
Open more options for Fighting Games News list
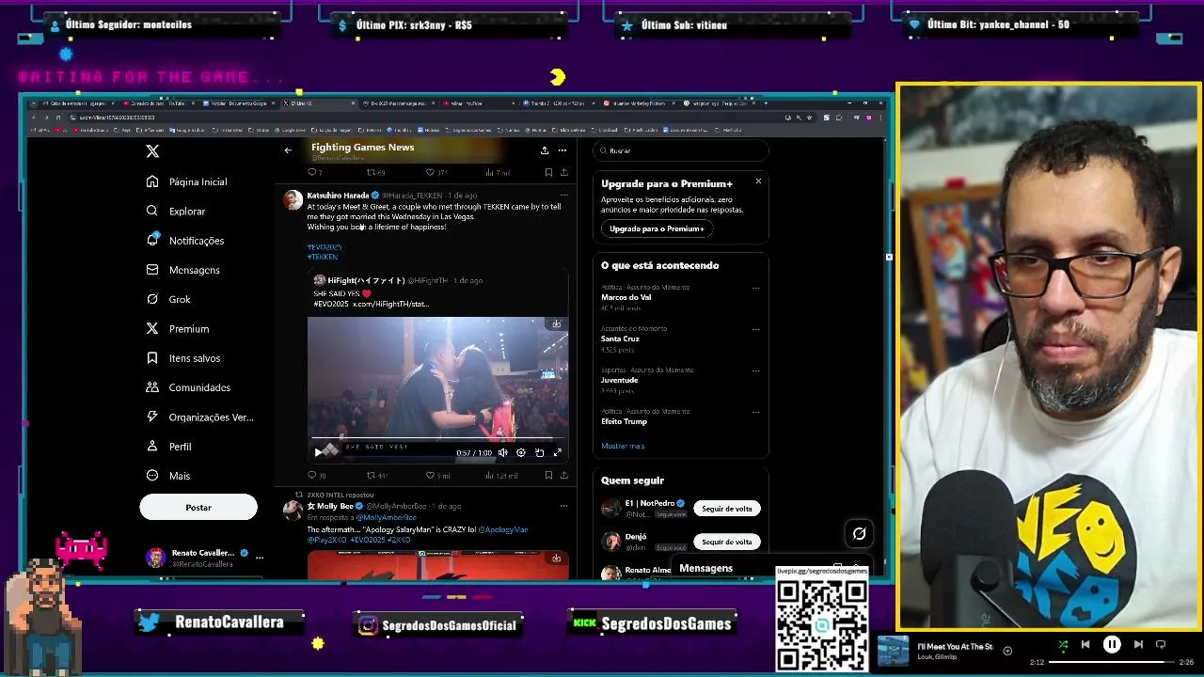pyautogui.click(x=562, y=150)
